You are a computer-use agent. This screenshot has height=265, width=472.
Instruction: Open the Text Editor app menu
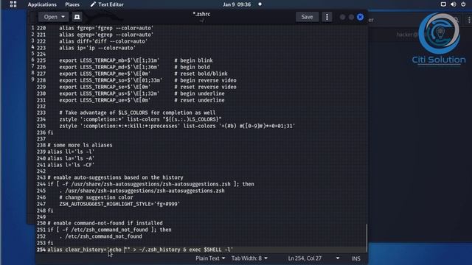click(107, 4)
